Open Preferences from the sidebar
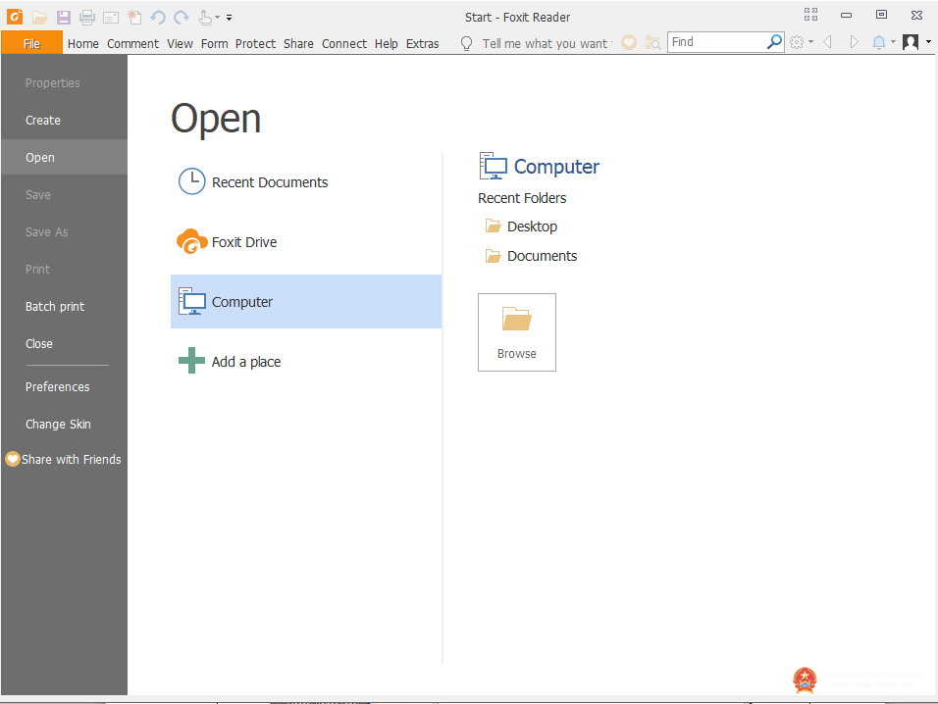 coord(64,386)
